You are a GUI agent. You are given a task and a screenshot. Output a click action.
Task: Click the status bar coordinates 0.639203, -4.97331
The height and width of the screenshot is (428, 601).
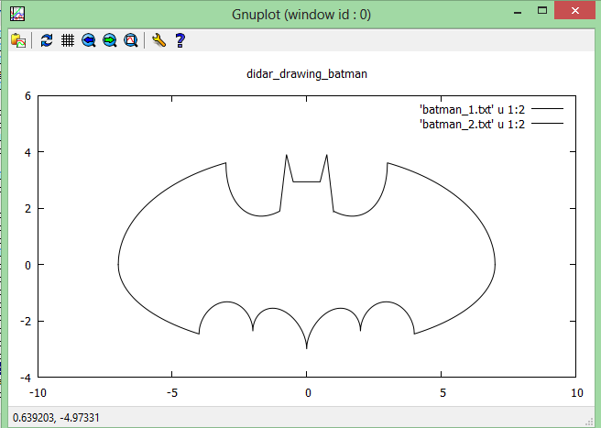pyautogui.click(x=56, y=418)
